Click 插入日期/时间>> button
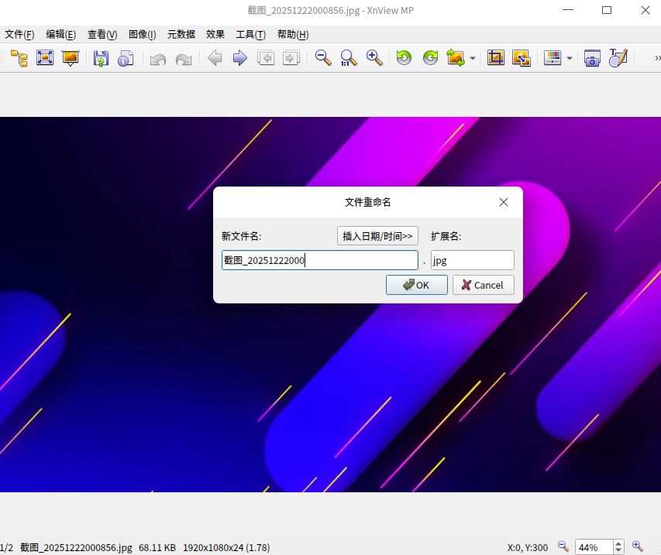 point(377,236)
